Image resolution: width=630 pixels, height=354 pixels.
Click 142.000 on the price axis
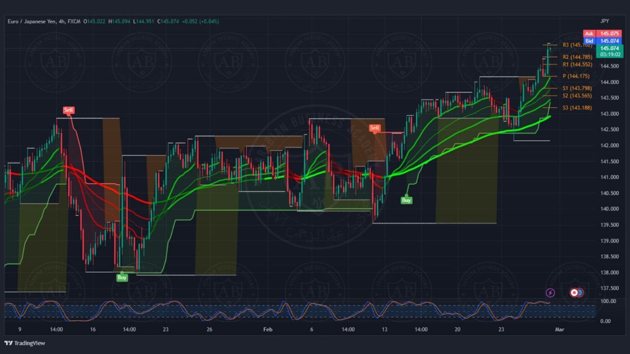click(x=609, y=146)
